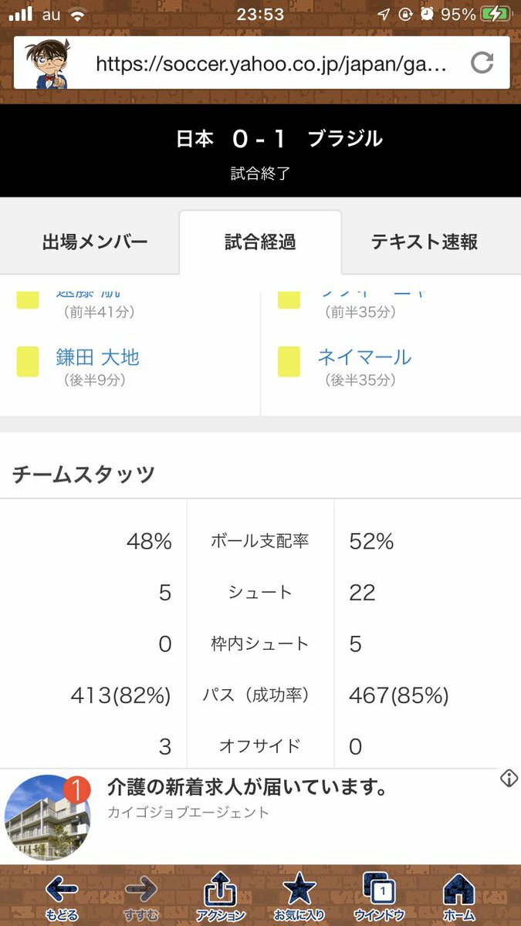Reload the page with refresh icon
The width and height of the screenshot is (521, 926).
tap(482, 63)
